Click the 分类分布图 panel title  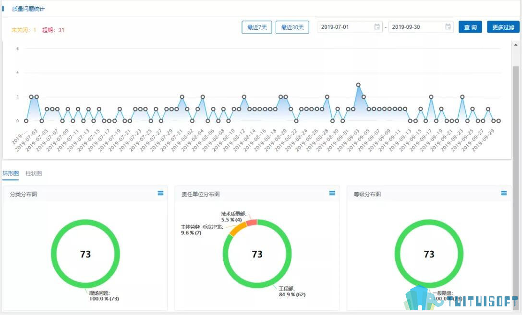tap(24, 194)
